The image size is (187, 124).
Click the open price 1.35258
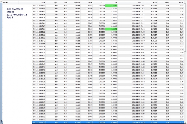(x=89, y=44)
